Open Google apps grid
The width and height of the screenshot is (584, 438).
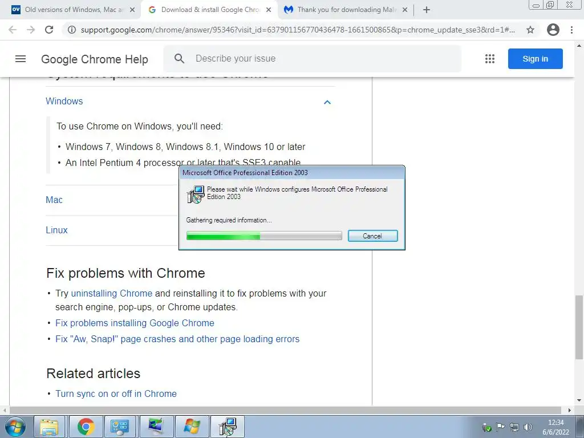490,59
